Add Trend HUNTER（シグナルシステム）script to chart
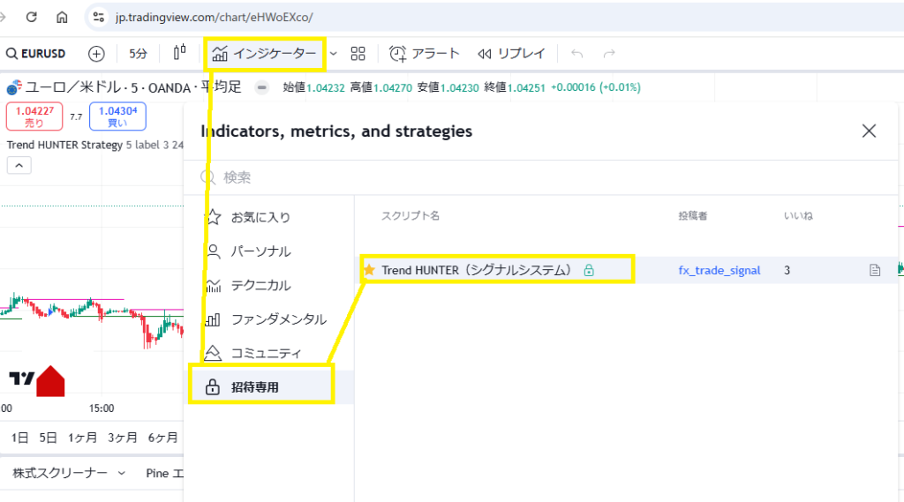904x502 pixels. 476,270
